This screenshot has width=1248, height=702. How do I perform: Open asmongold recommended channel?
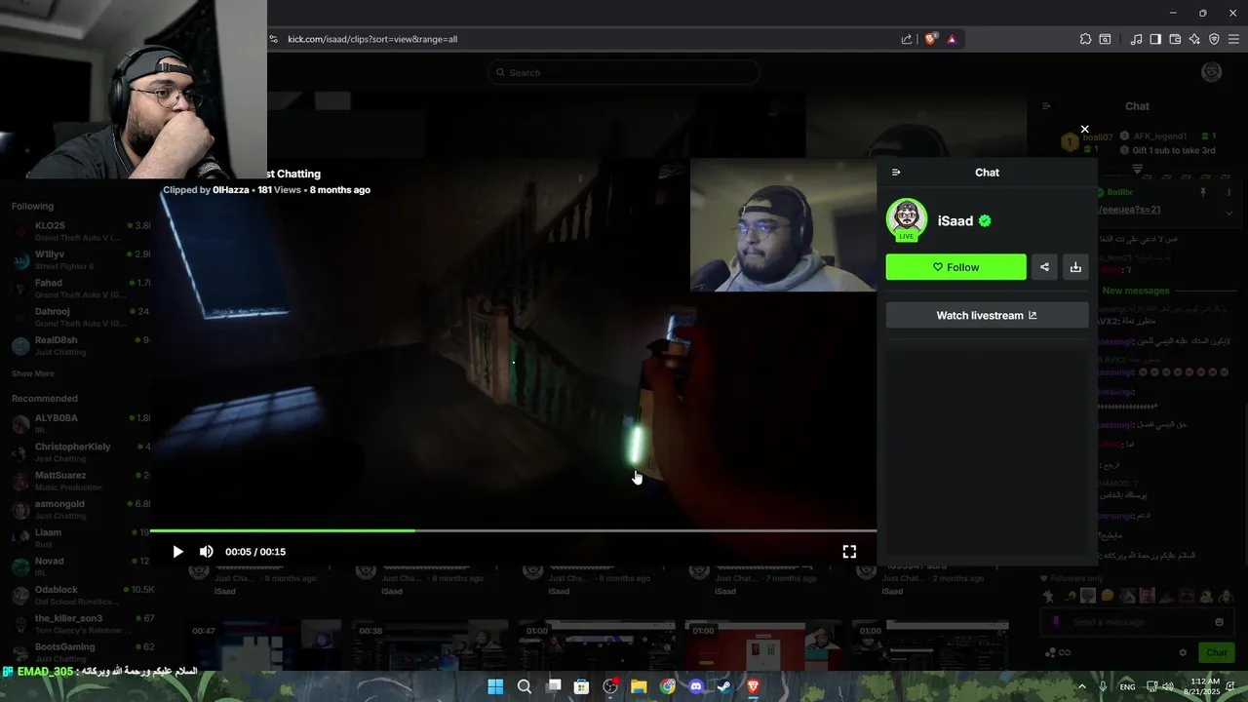pyautogui.click(x=78, y=509)
